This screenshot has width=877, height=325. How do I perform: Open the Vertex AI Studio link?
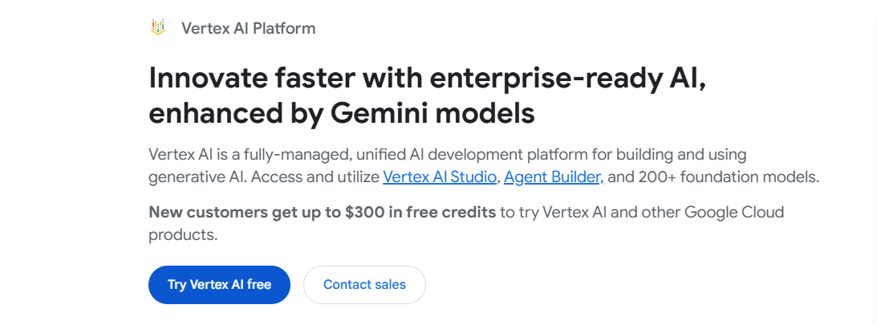click(440, 177)
